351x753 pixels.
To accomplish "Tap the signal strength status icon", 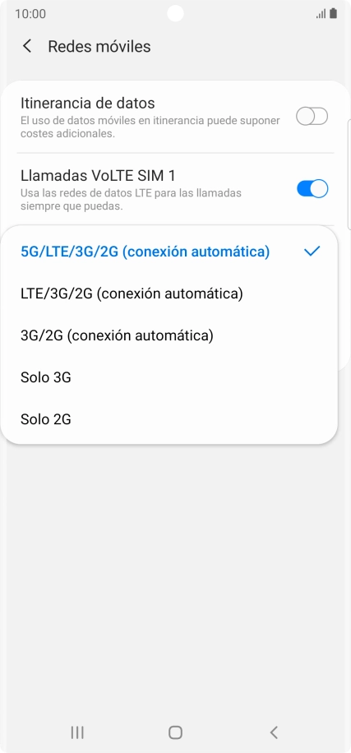I will point(321,13).
